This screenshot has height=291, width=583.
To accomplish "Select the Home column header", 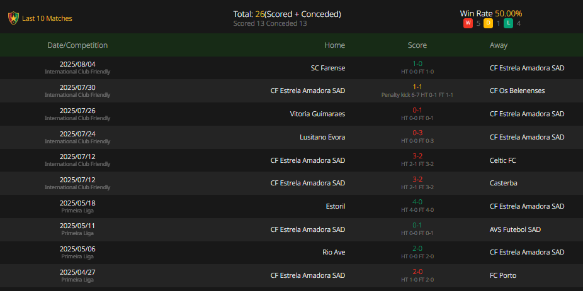I will [335, 45].
